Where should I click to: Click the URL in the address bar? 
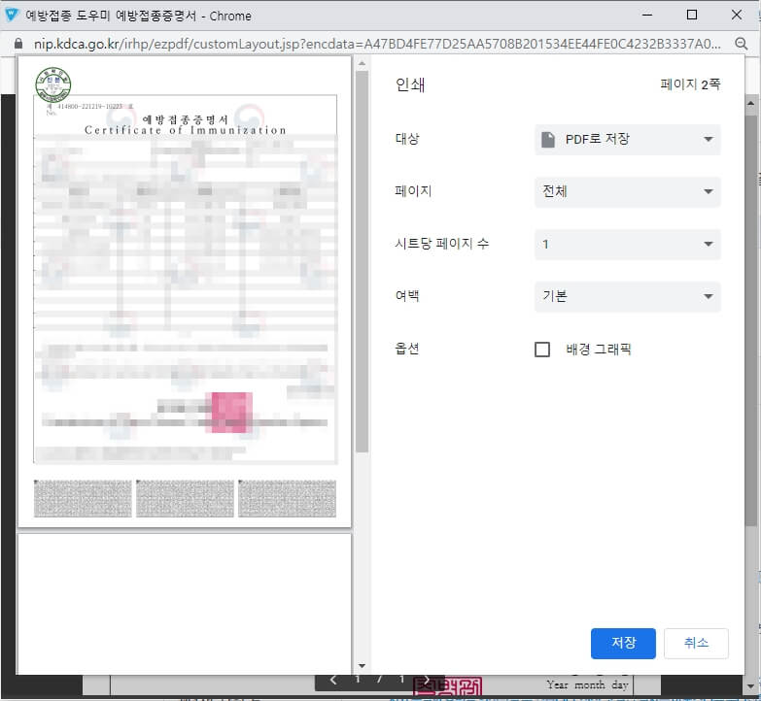pyautogui.click(x=377, y=44)
